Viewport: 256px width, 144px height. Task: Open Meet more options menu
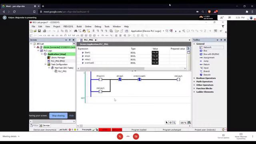252,136
